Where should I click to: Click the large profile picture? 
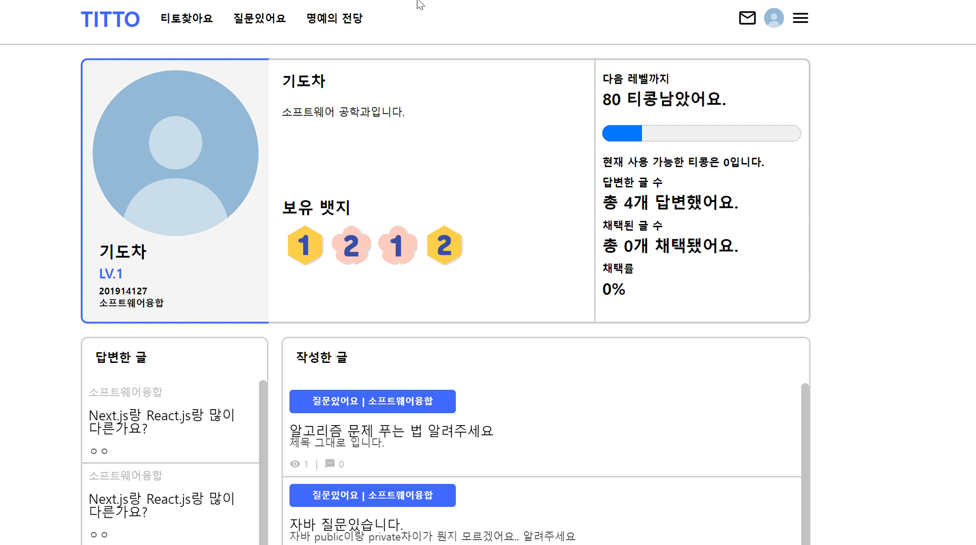(176, 153)
